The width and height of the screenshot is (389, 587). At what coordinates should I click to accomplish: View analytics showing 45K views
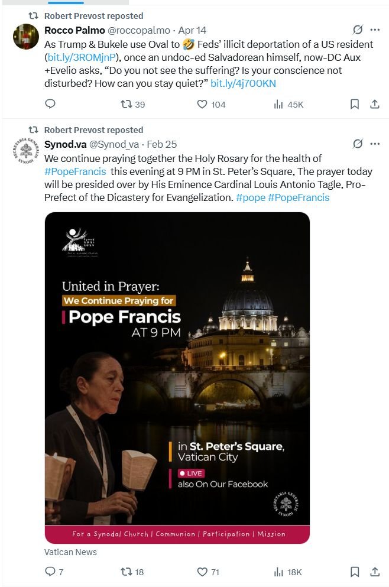288,104
